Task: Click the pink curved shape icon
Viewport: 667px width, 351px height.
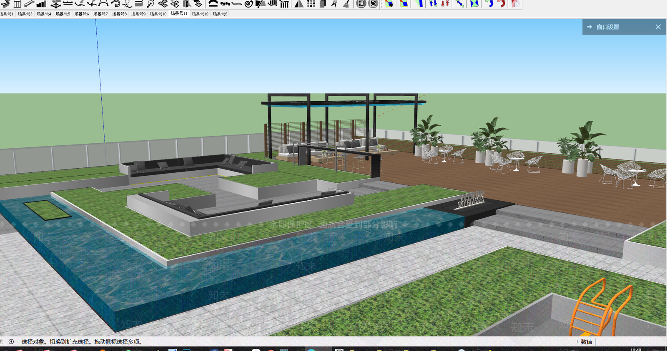Action: (x=516, y=4)
